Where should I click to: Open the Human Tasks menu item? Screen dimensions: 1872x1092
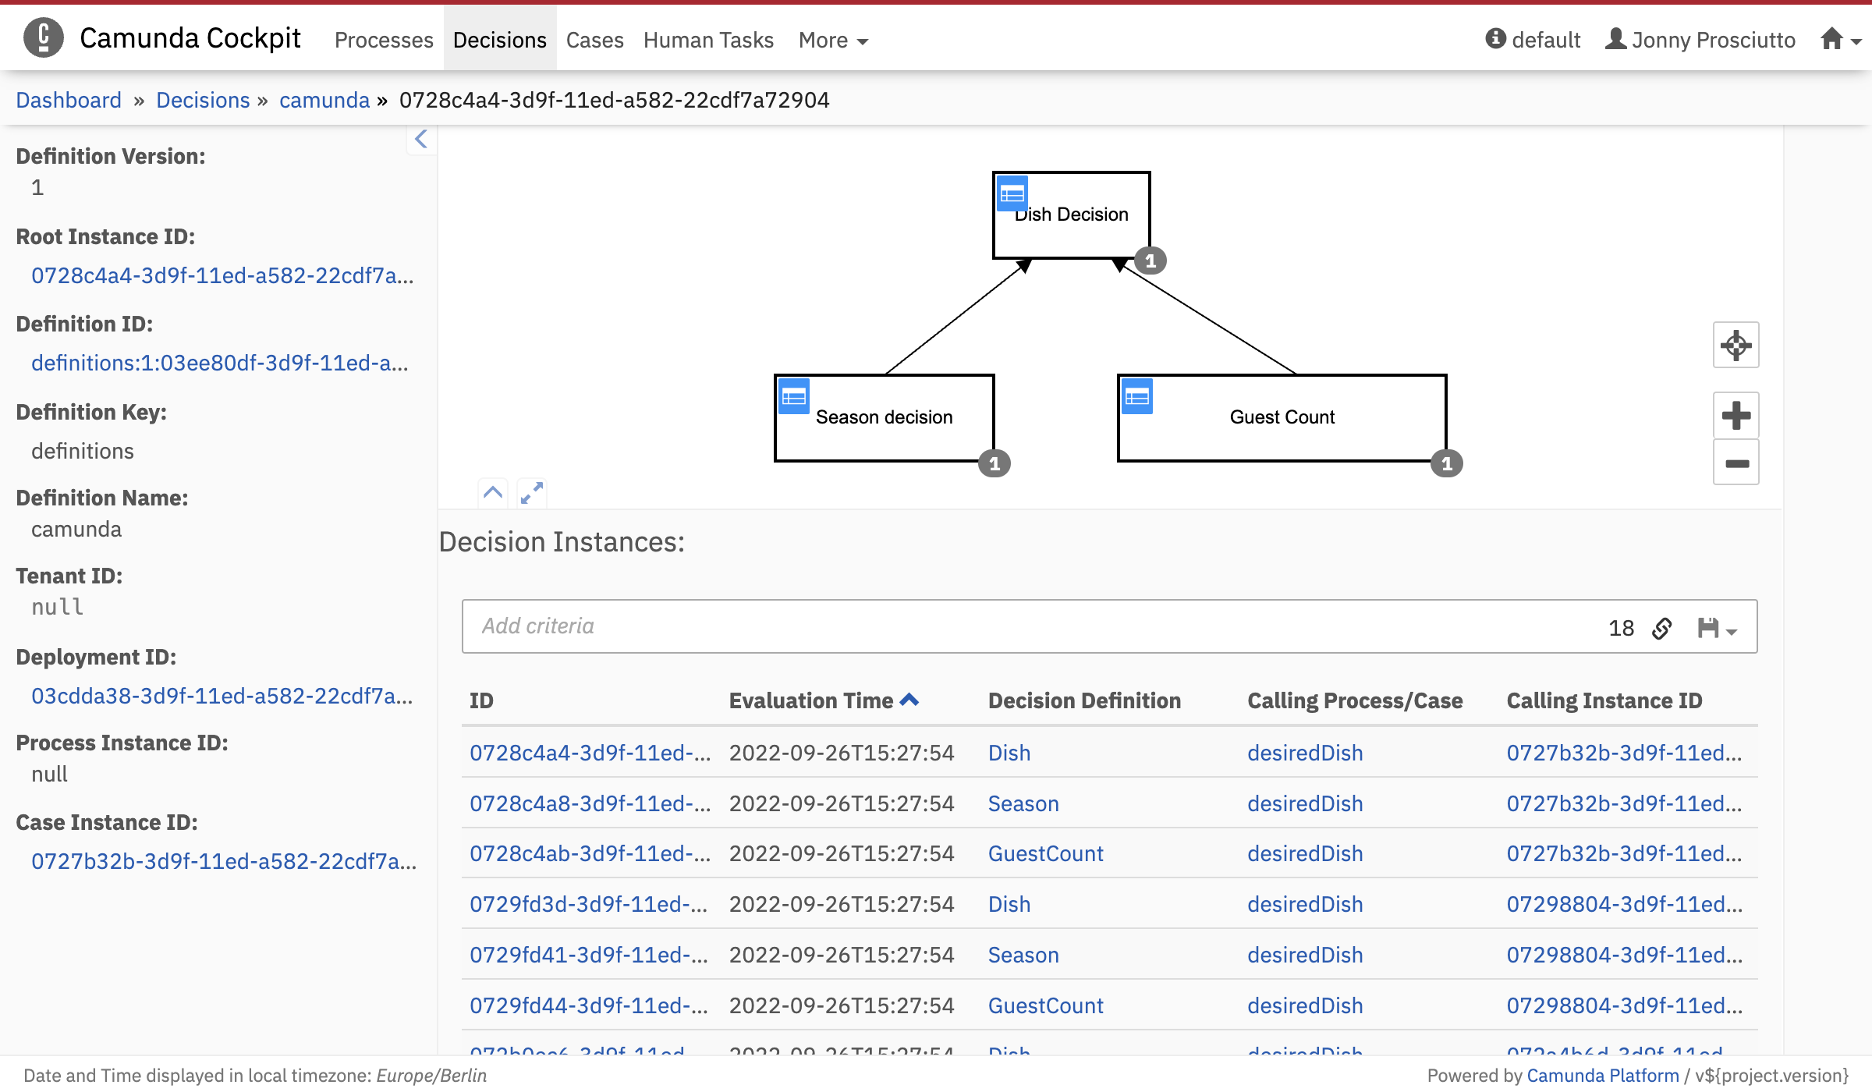[x=708, y=40]
